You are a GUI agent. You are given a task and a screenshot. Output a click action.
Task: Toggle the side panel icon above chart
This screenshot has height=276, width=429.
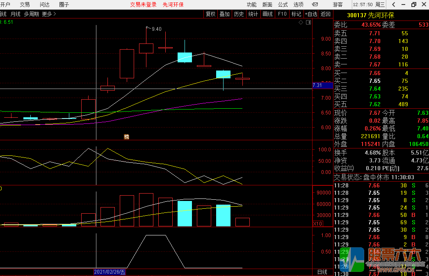click(308, 23)
